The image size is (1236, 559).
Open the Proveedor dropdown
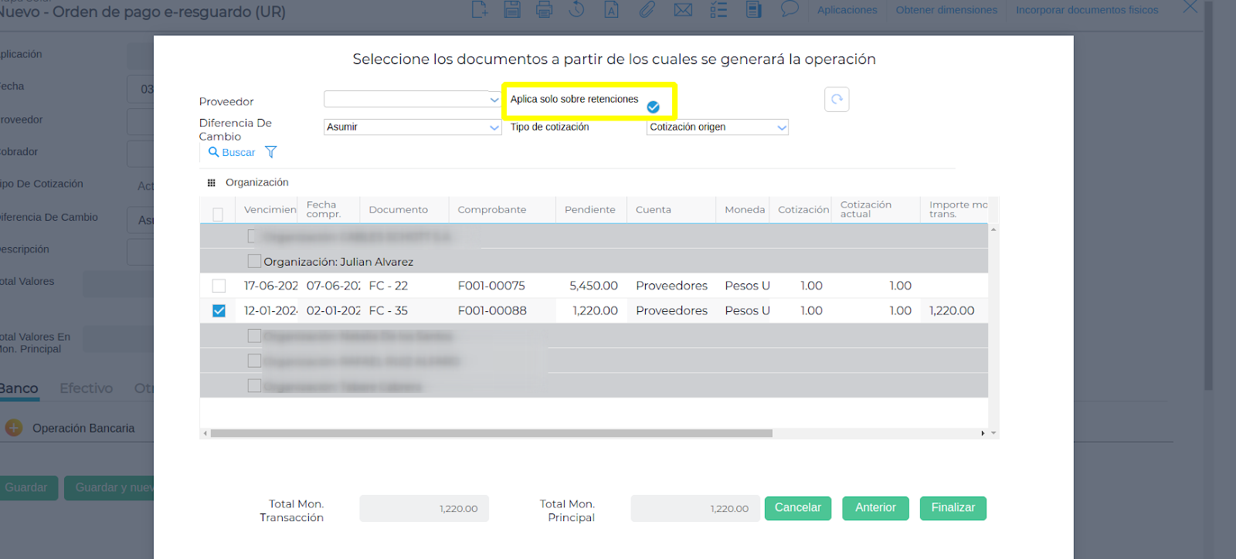[x=413, y=99]
